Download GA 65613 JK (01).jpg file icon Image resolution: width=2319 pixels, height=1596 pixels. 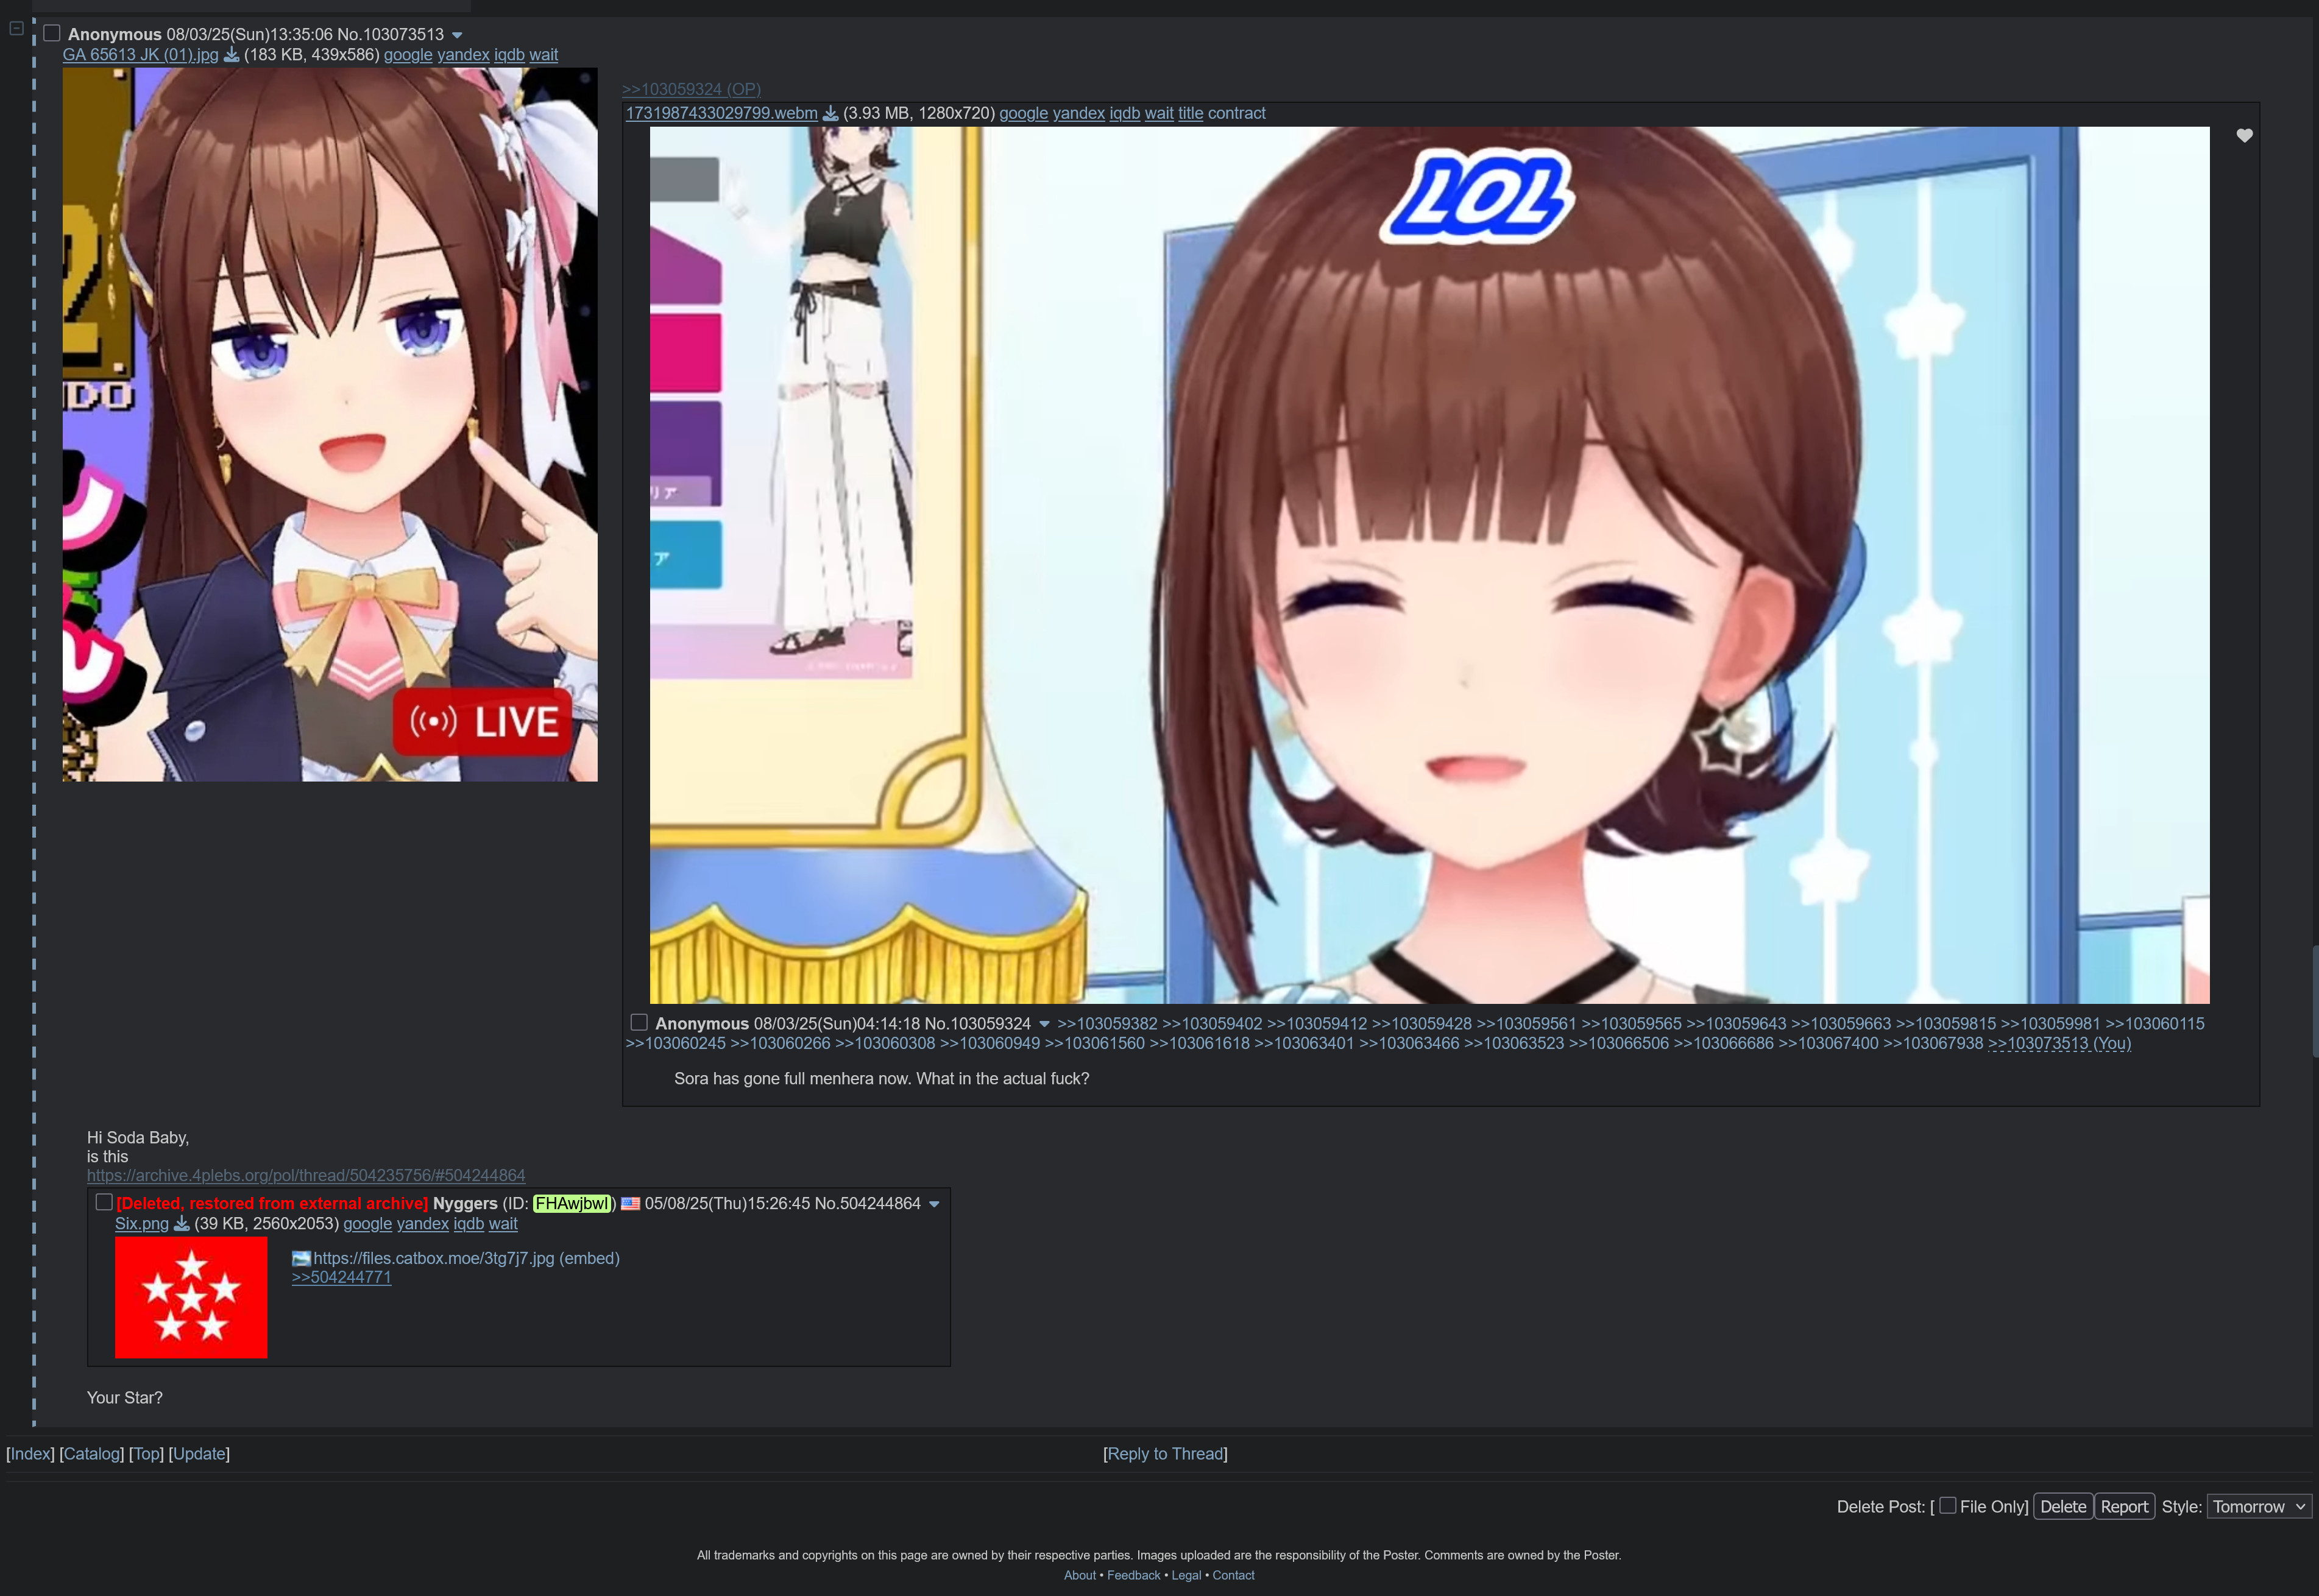[231, 55]
